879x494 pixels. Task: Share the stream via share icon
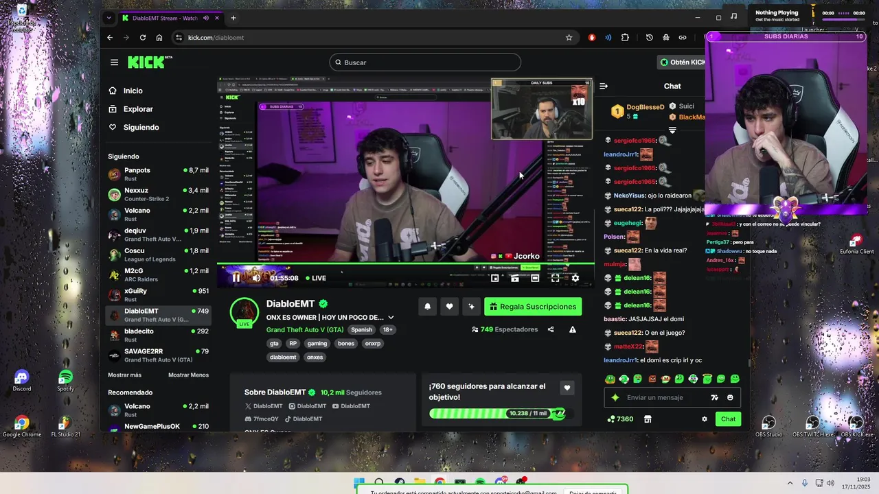(551, 330)
